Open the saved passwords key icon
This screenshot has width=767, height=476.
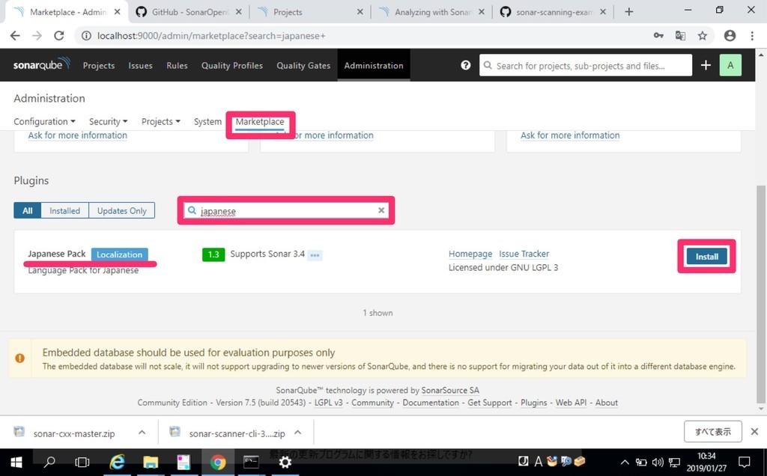658,36
